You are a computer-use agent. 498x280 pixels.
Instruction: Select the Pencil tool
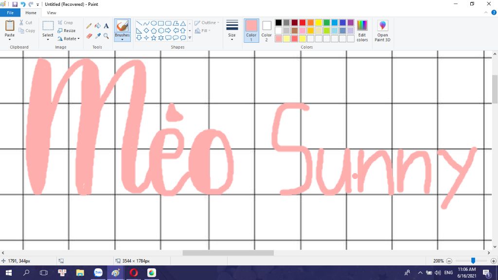(89, 26)
